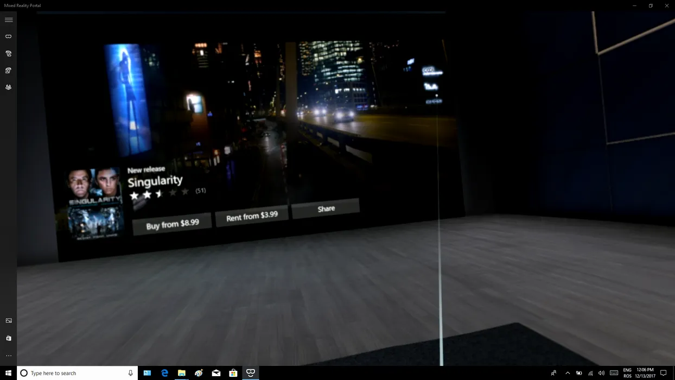Show hidden system tray icons
Viewport: 675px width, 380px height.
[568, 373]
